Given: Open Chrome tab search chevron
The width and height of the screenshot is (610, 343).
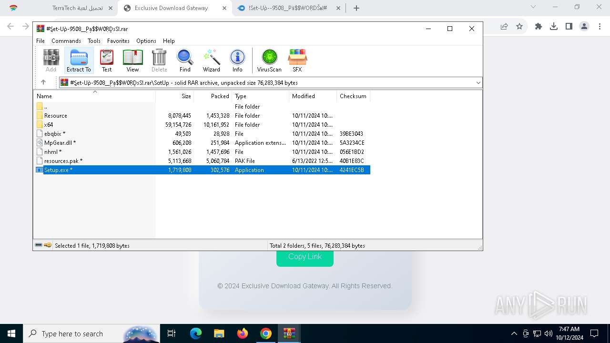Looking at the screenshot, I should [533, 7].
